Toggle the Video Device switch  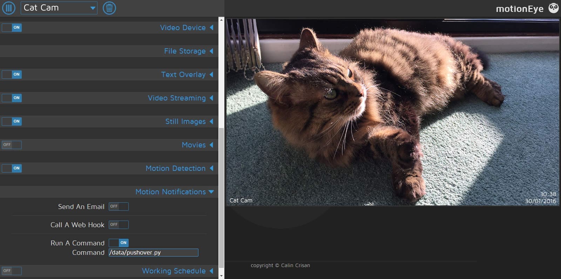[12, 28]
